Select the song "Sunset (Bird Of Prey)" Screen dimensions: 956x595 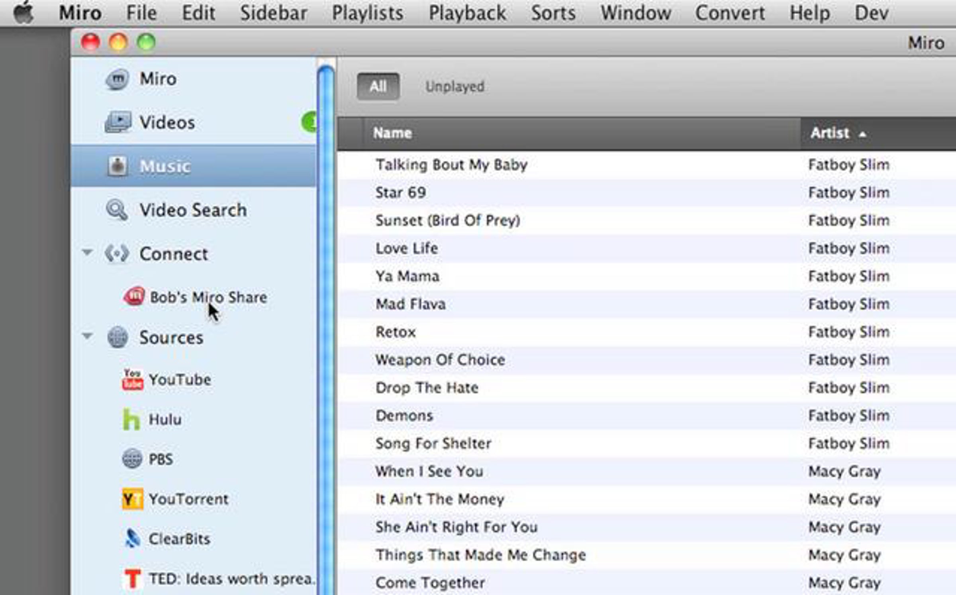click(448, 220)
